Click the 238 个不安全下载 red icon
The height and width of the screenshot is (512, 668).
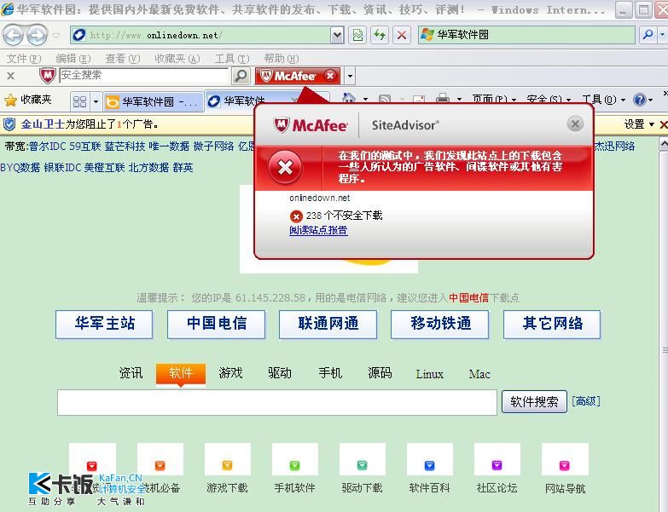click(x=296, y=216)
